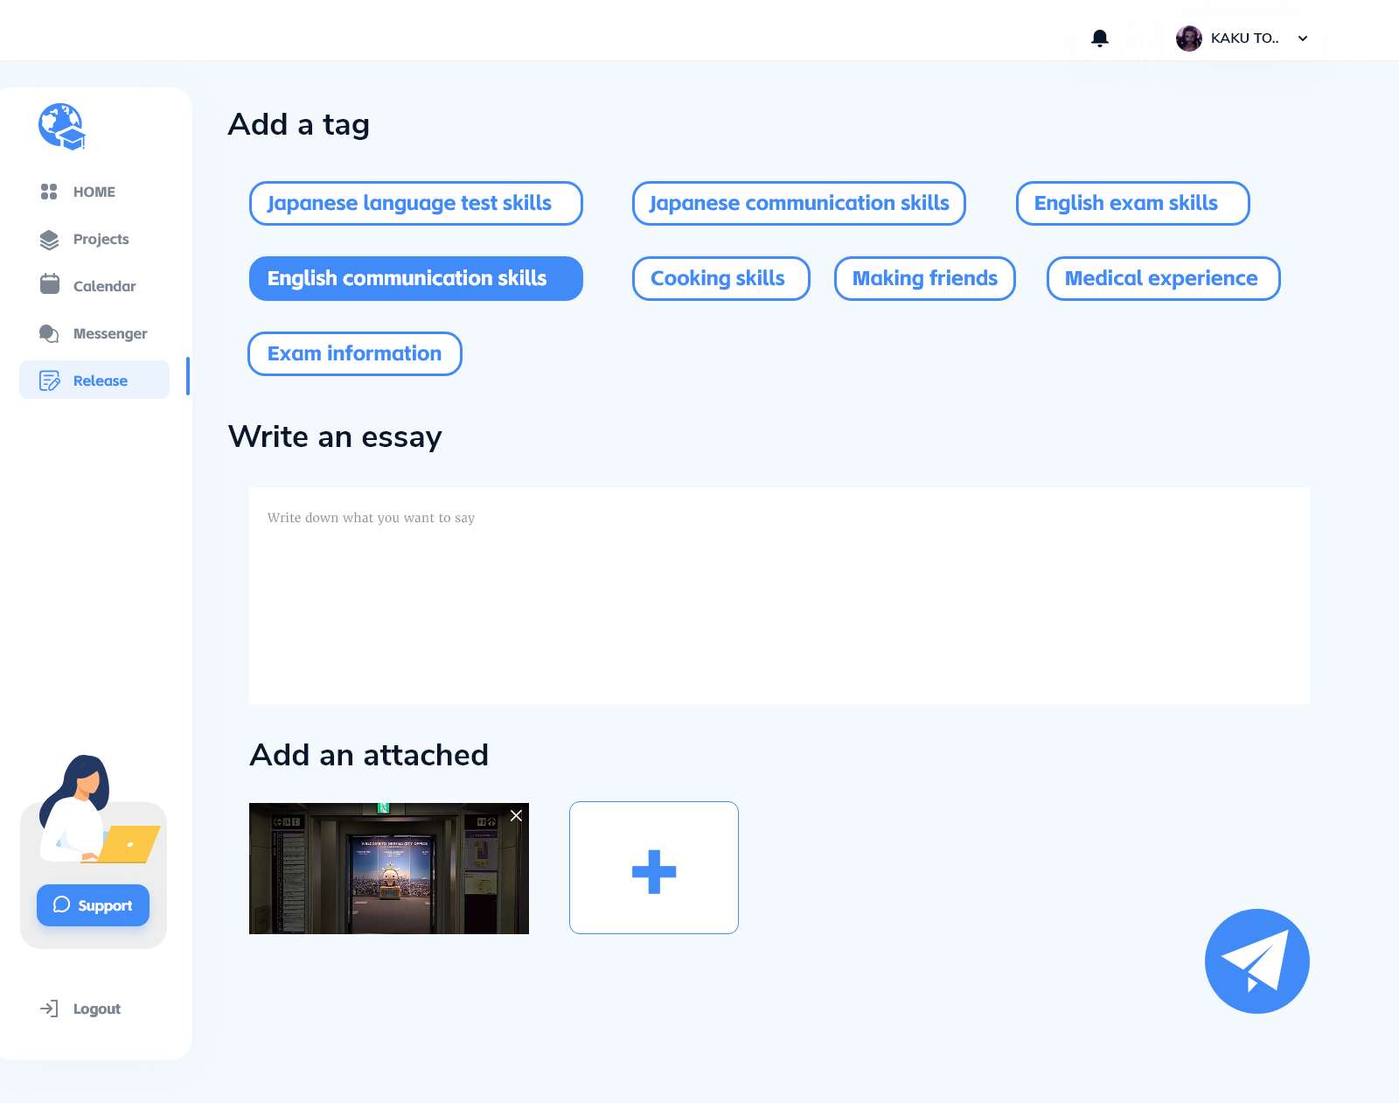
Task: Click the Logout link
Action: 95,1009
